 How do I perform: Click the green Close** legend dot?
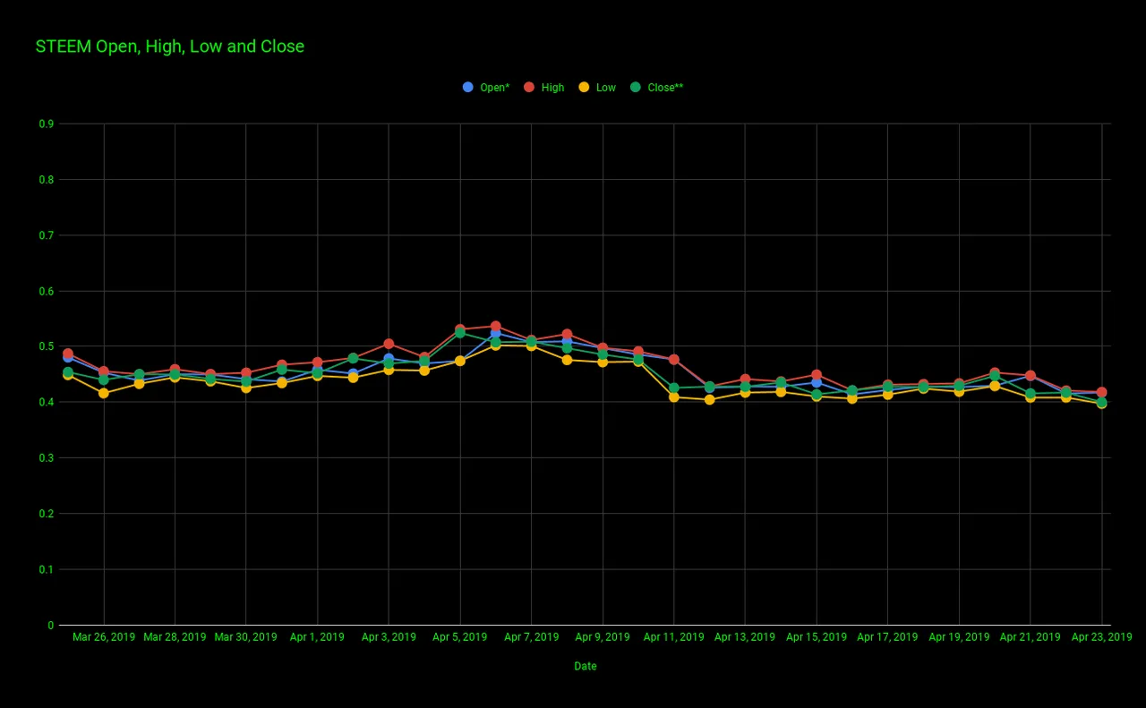[x=636, y=87]
